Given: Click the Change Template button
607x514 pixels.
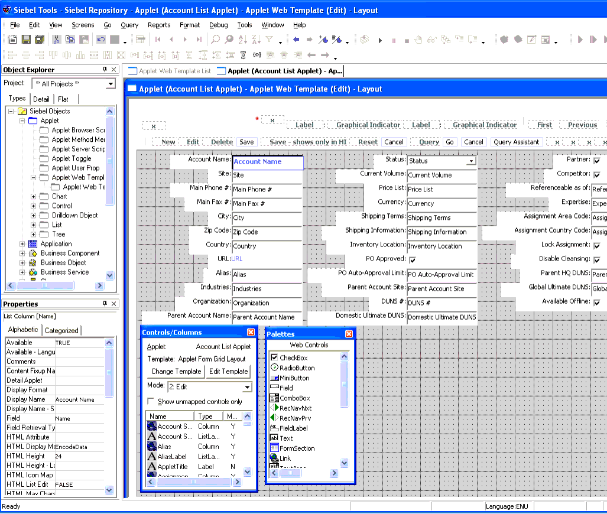Looking at the screenshot, I should pyautogui.click(x=176, y=372).
